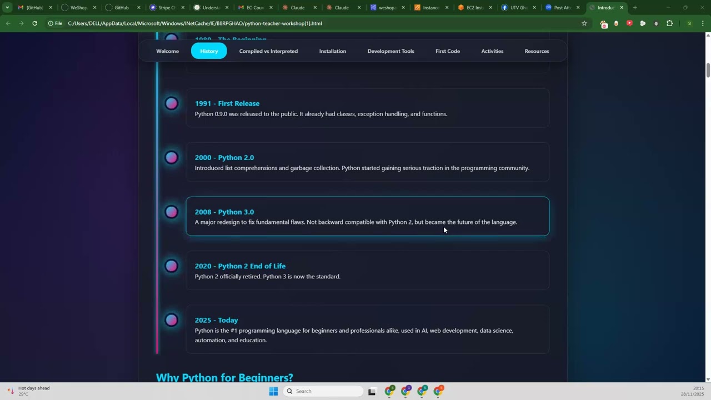Click the scrollbar down arrow
Viewport: 711px width, 400px height.
point(708,379)
